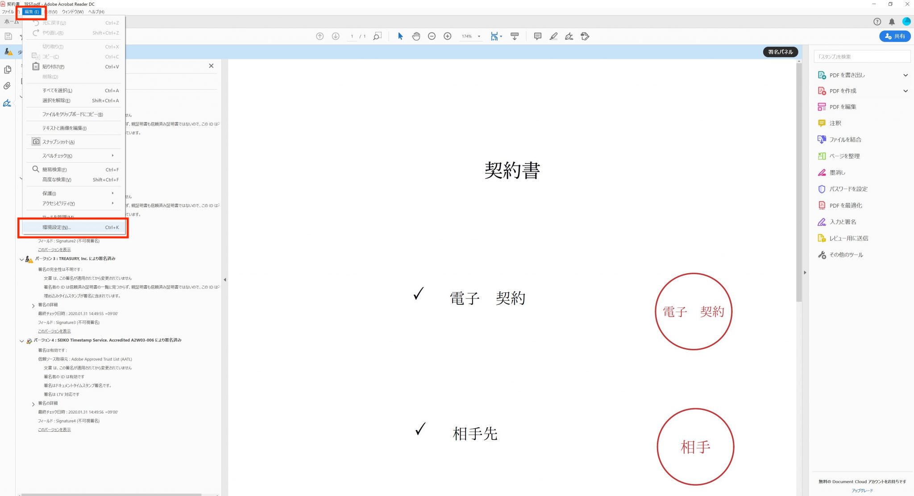Select the highlighter pen tool
This screenshot has width=914, height=496.
[553, 37]
